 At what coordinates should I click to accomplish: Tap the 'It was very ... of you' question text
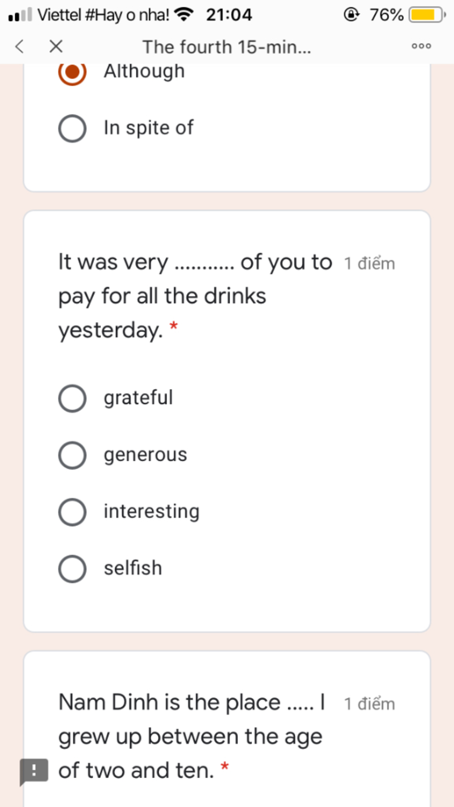pyautogui.click(x=195, y=297)
